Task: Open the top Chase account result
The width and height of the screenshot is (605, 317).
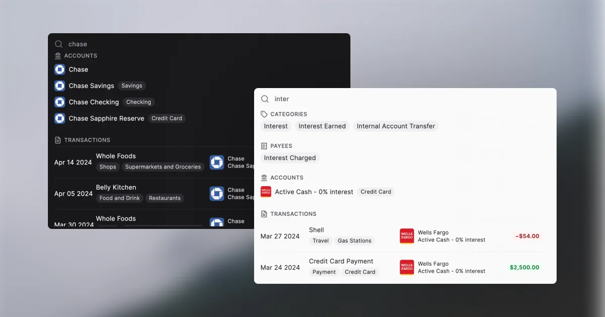Action: (79, 69)
